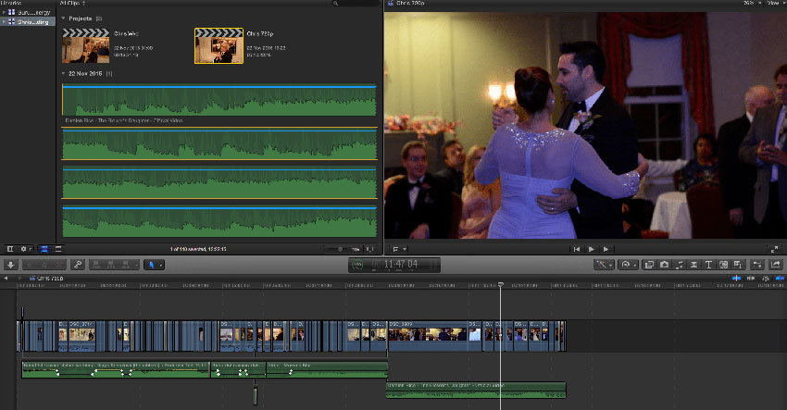Toggle audio skimming in timeline

751,278
